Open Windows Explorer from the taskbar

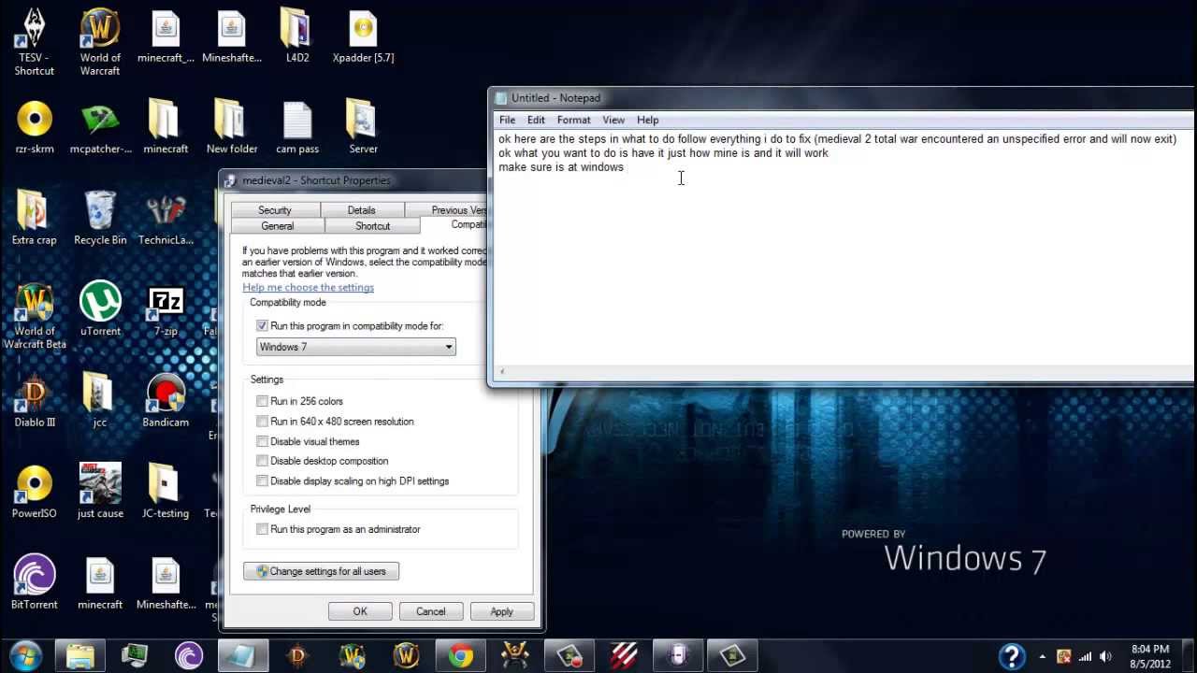(80, 656)
